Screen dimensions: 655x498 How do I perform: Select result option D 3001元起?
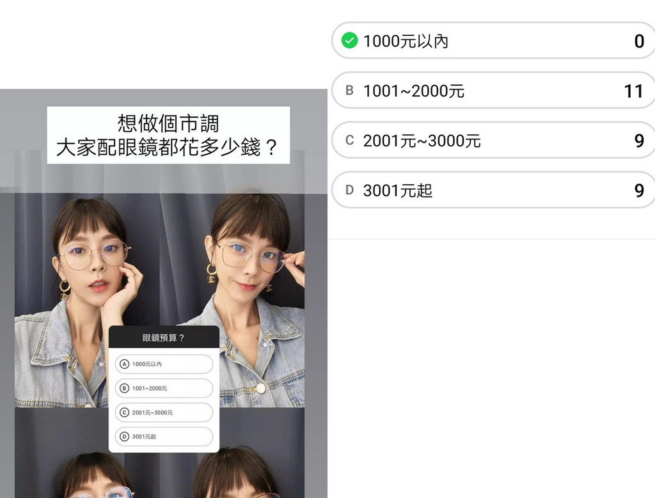pos(493,189)
